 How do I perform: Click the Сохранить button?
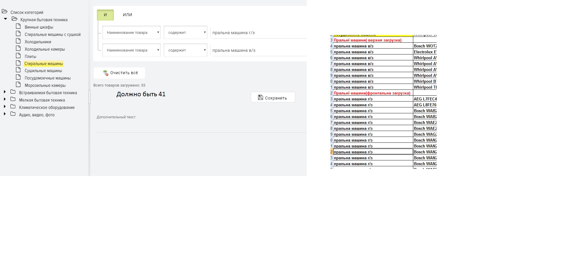click(x=273, y=97)
